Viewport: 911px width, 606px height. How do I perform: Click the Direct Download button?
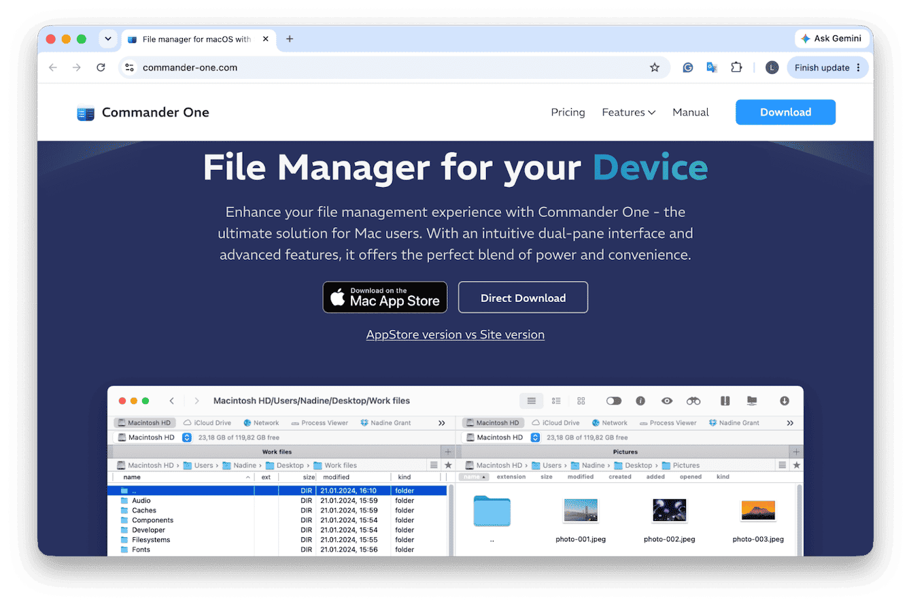[523, 297]
